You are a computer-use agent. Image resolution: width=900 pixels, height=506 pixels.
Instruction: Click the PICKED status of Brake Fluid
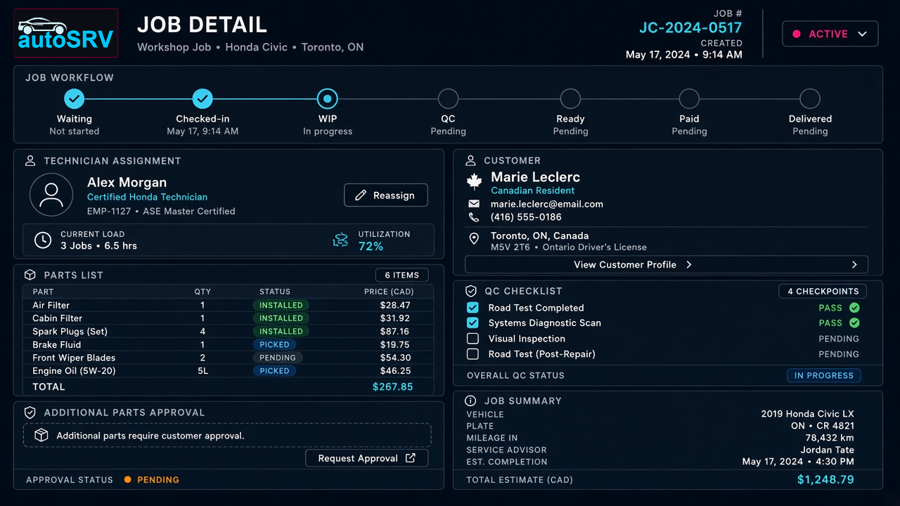274,344
